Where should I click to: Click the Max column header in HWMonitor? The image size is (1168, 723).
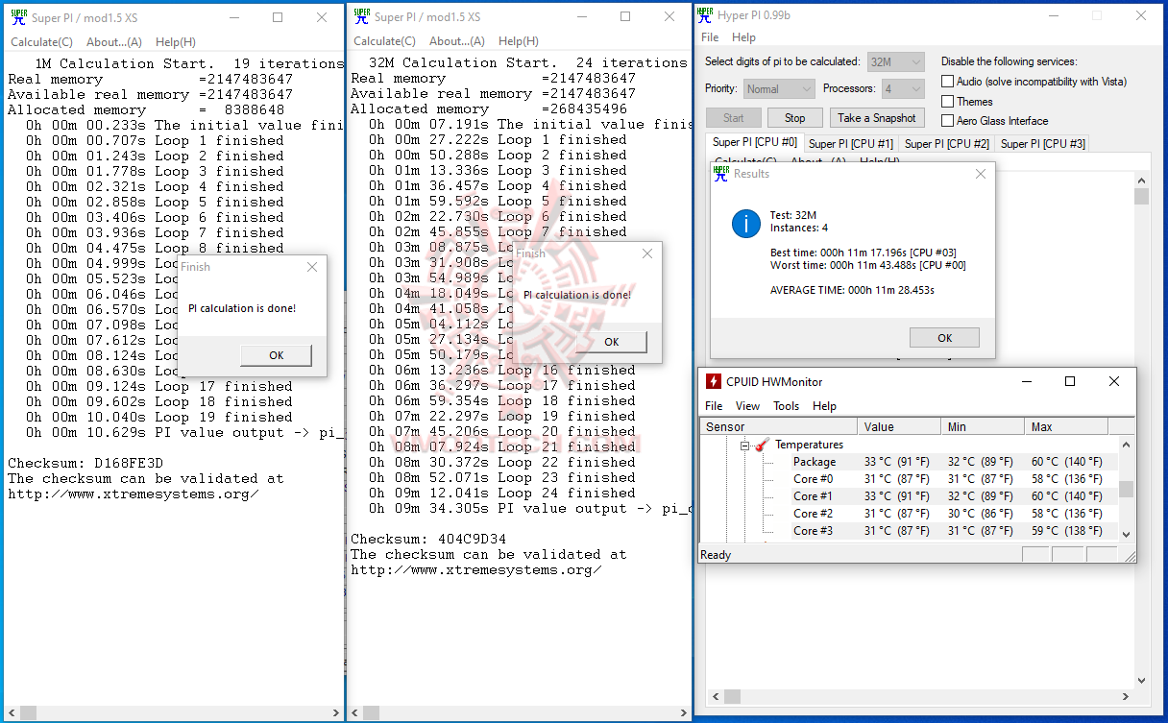click(1066, 427)
